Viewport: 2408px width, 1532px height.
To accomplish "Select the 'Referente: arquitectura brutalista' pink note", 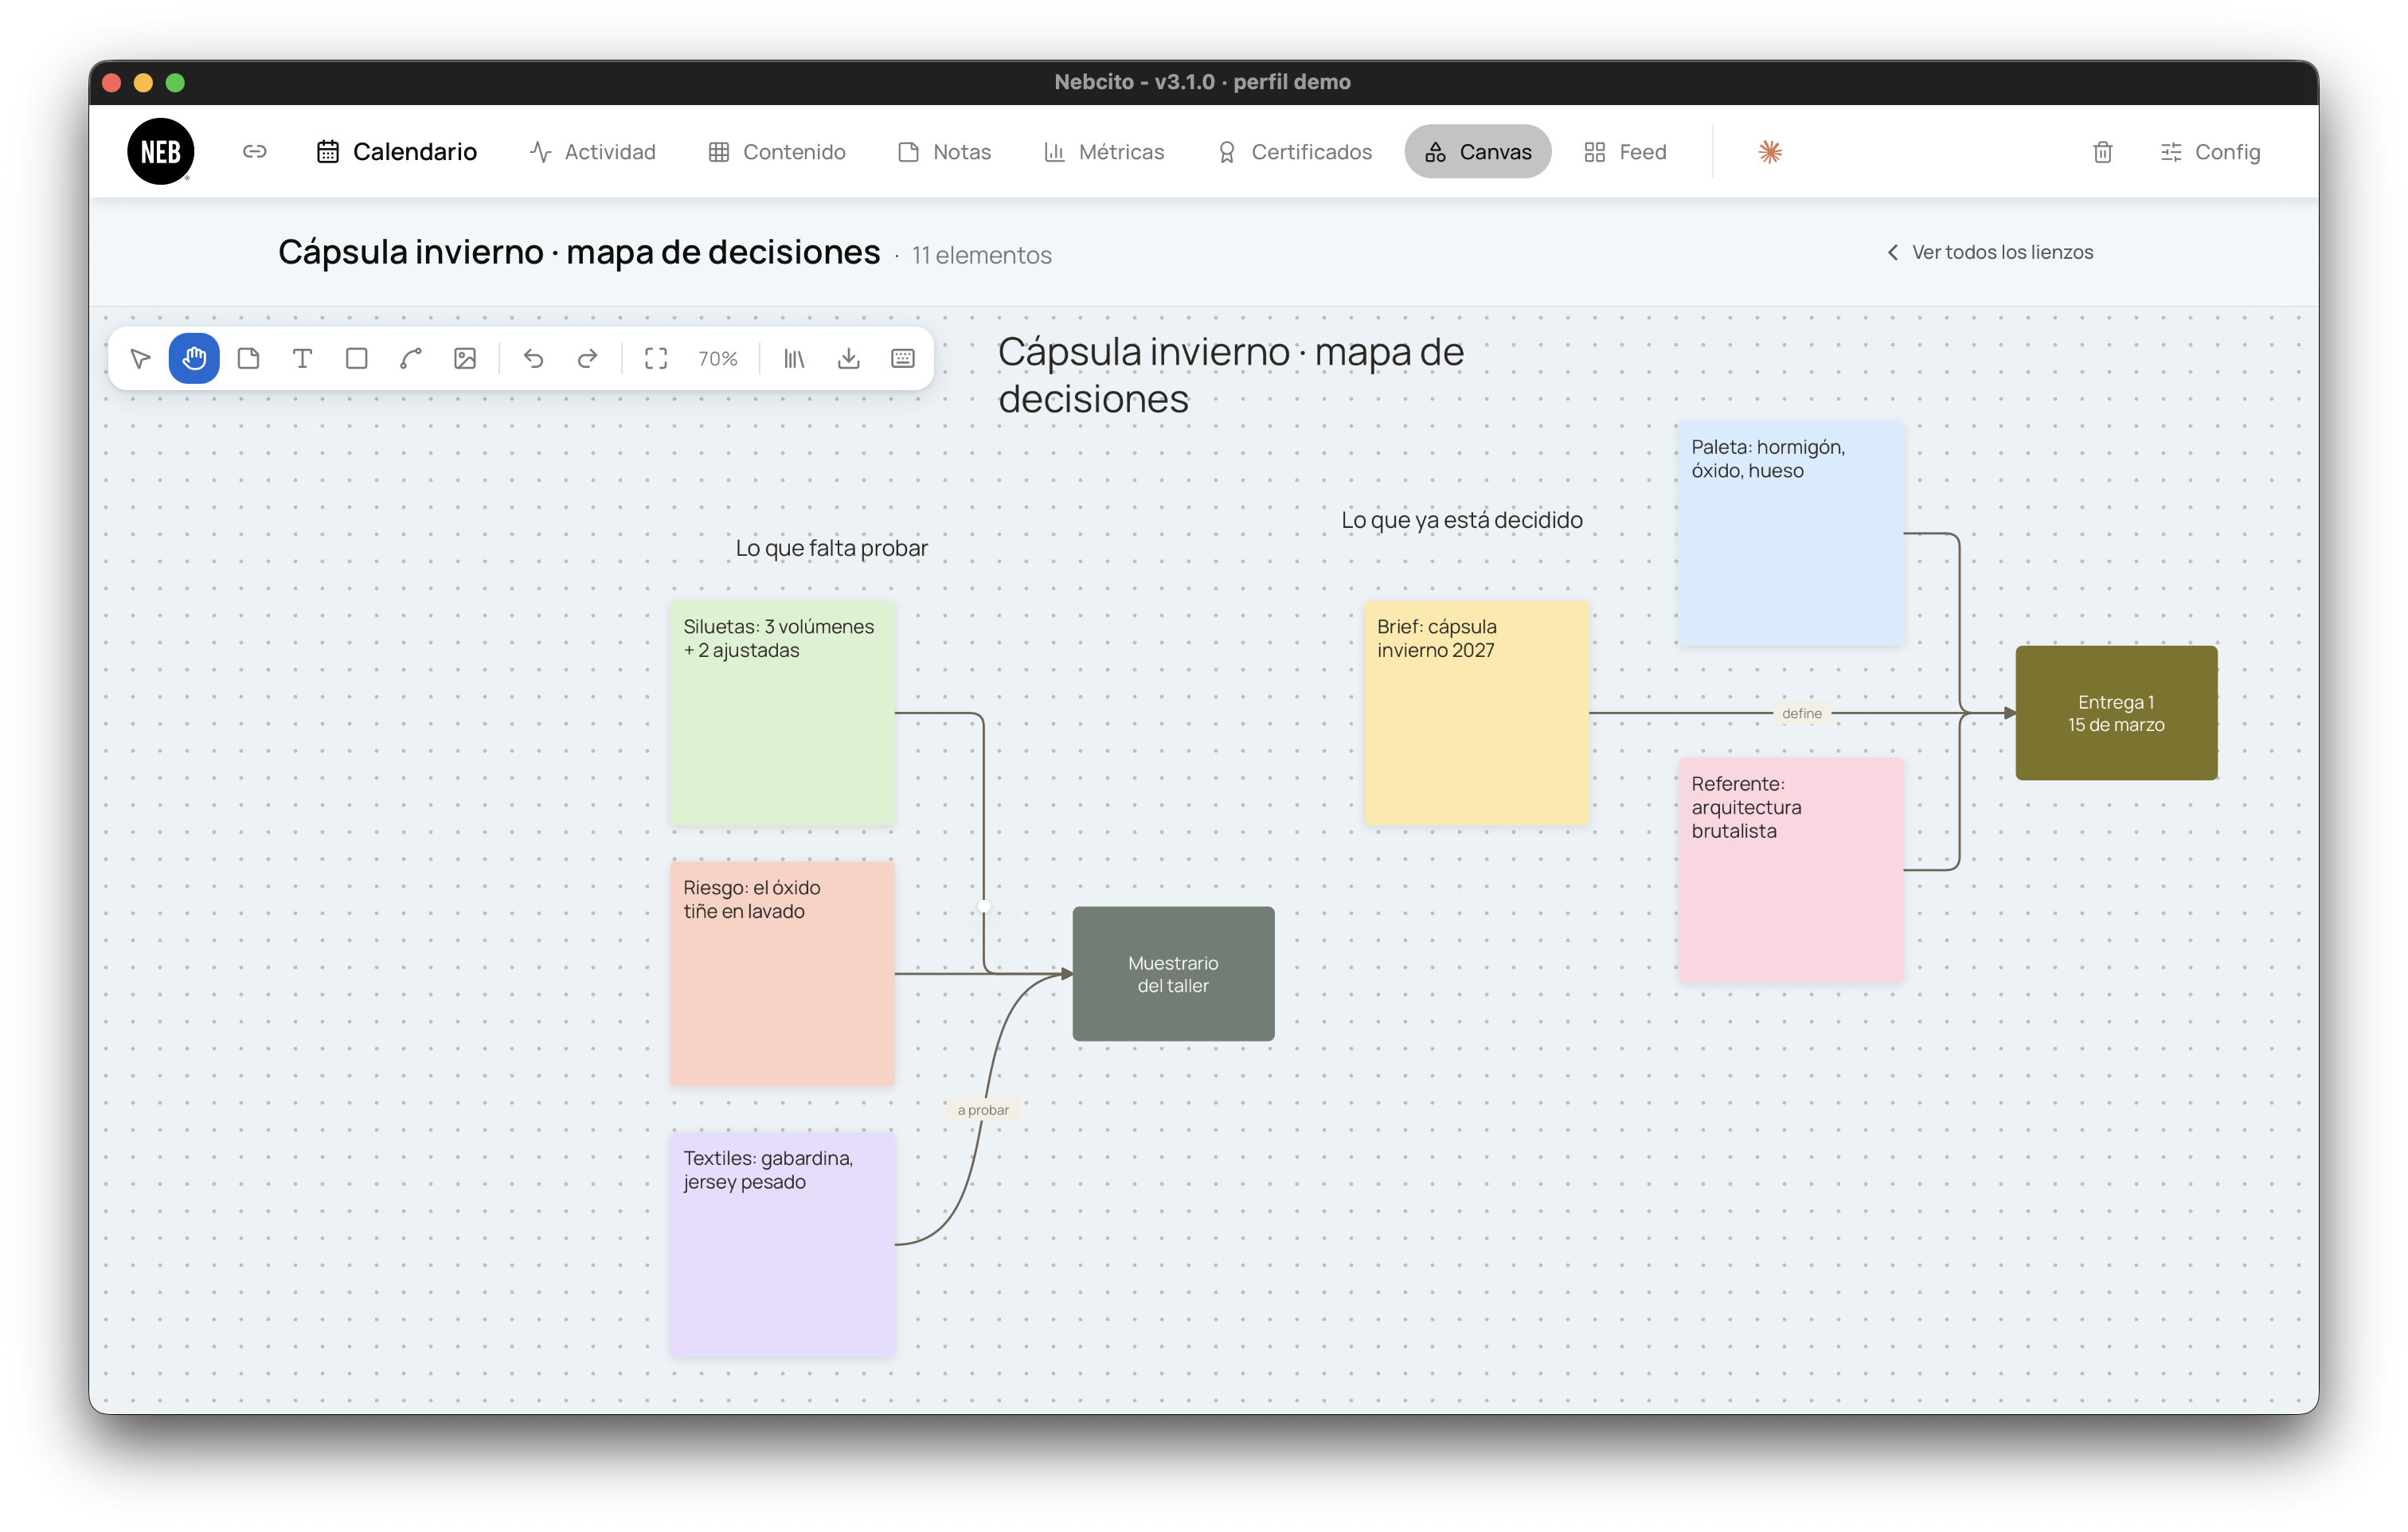I will pyautogui.click(x=1791, y=870).
